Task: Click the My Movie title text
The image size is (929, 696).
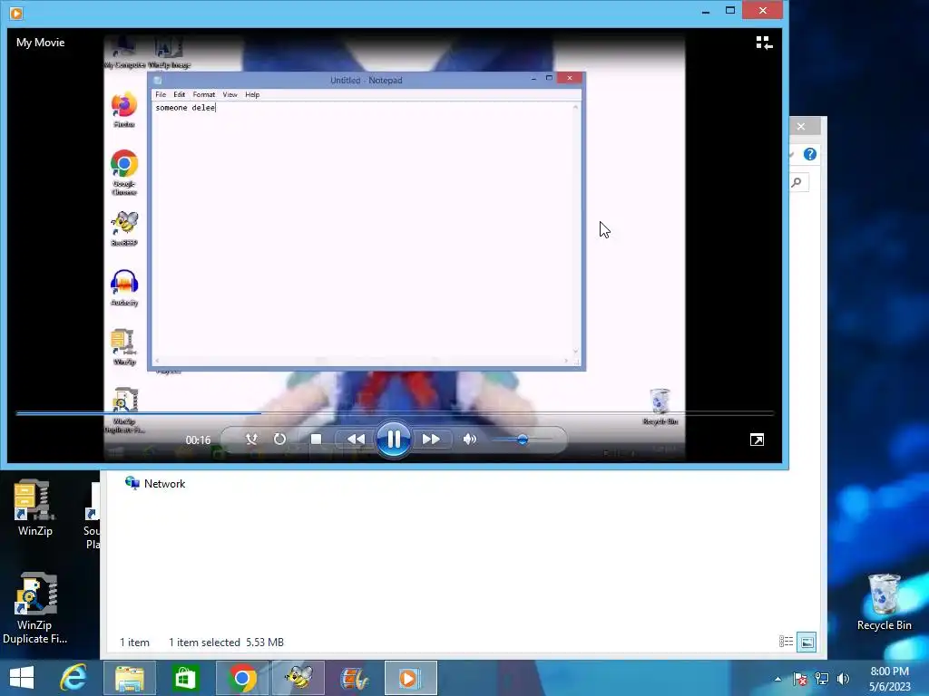Action: tap(40, 43)
